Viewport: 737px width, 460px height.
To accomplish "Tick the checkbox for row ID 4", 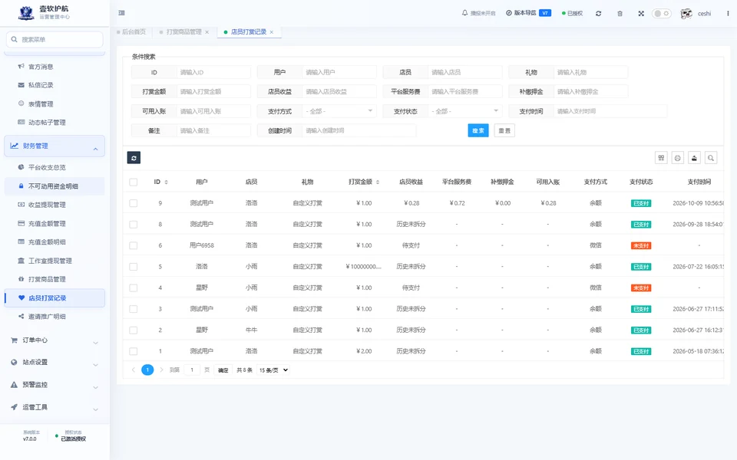I will 134,287.
